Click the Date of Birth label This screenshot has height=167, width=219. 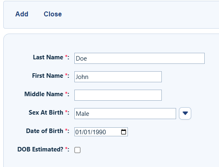pos(45,131)
